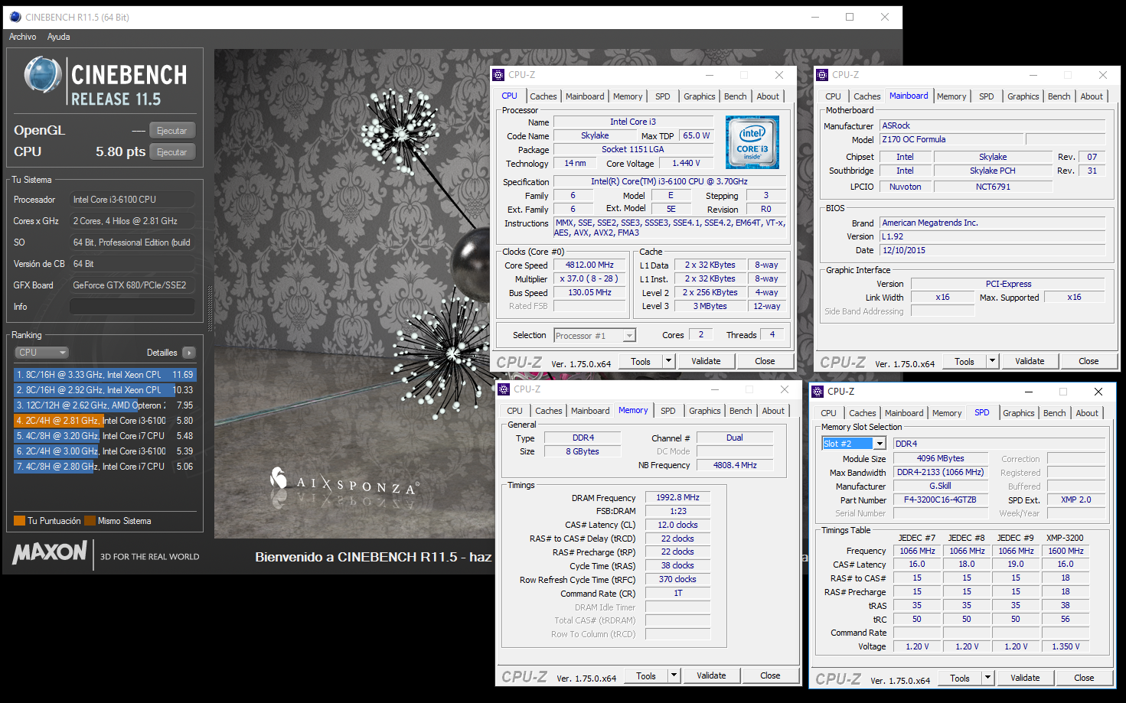1126x703 pixels.
Task: Expand Tools dropdown arrow in SPD window
Action: pos(987,678)
